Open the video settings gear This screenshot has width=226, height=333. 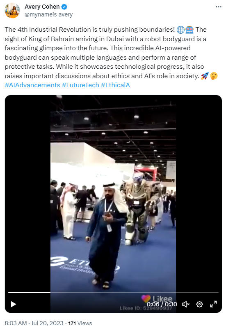[199, 304]
